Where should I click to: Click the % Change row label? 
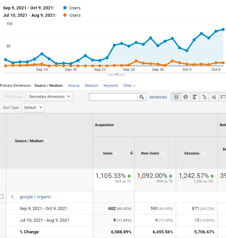29,232
